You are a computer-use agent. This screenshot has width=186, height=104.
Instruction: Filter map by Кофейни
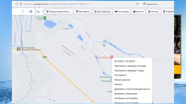tap(168, 12)
